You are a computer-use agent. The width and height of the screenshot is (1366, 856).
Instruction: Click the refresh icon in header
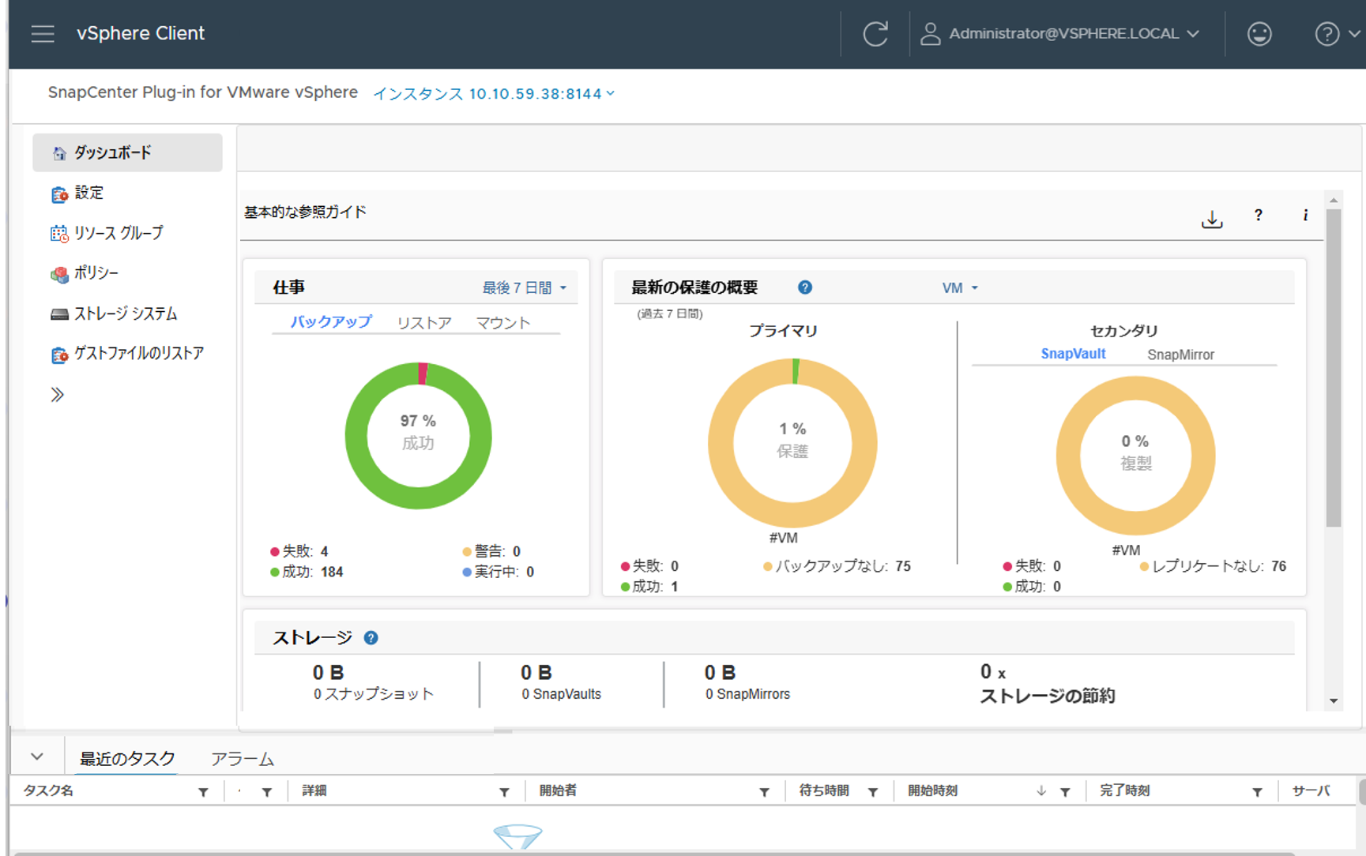pos(875,33)
